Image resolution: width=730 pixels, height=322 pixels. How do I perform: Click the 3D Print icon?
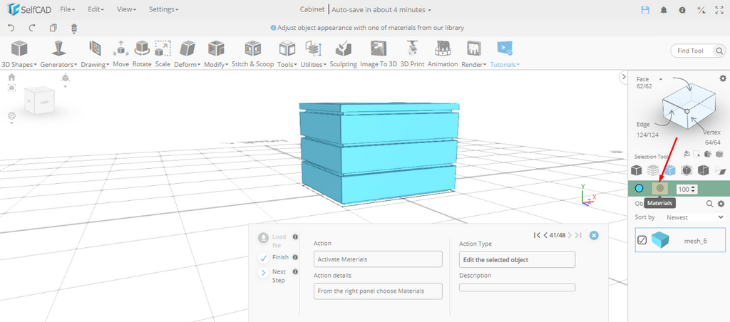pos(411,53)
